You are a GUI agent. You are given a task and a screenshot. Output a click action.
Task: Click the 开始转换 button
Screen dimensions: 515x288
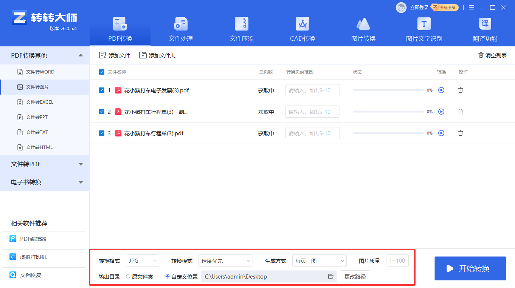470,268
